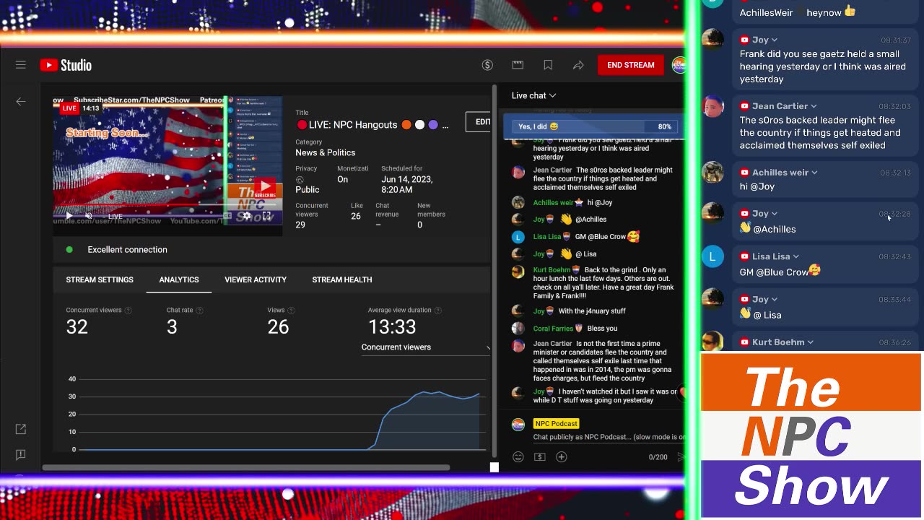Viewport: 924px width, 520px height.
Task: Click Lisa Lisa's blue L avatar in Studio chat
Action: click(x=518, y=236)
